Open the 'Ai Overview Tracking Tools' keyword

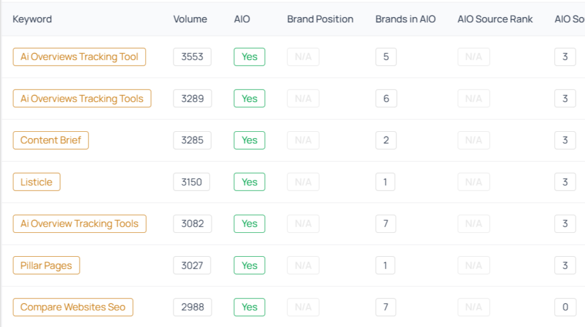tap(79, 224)
